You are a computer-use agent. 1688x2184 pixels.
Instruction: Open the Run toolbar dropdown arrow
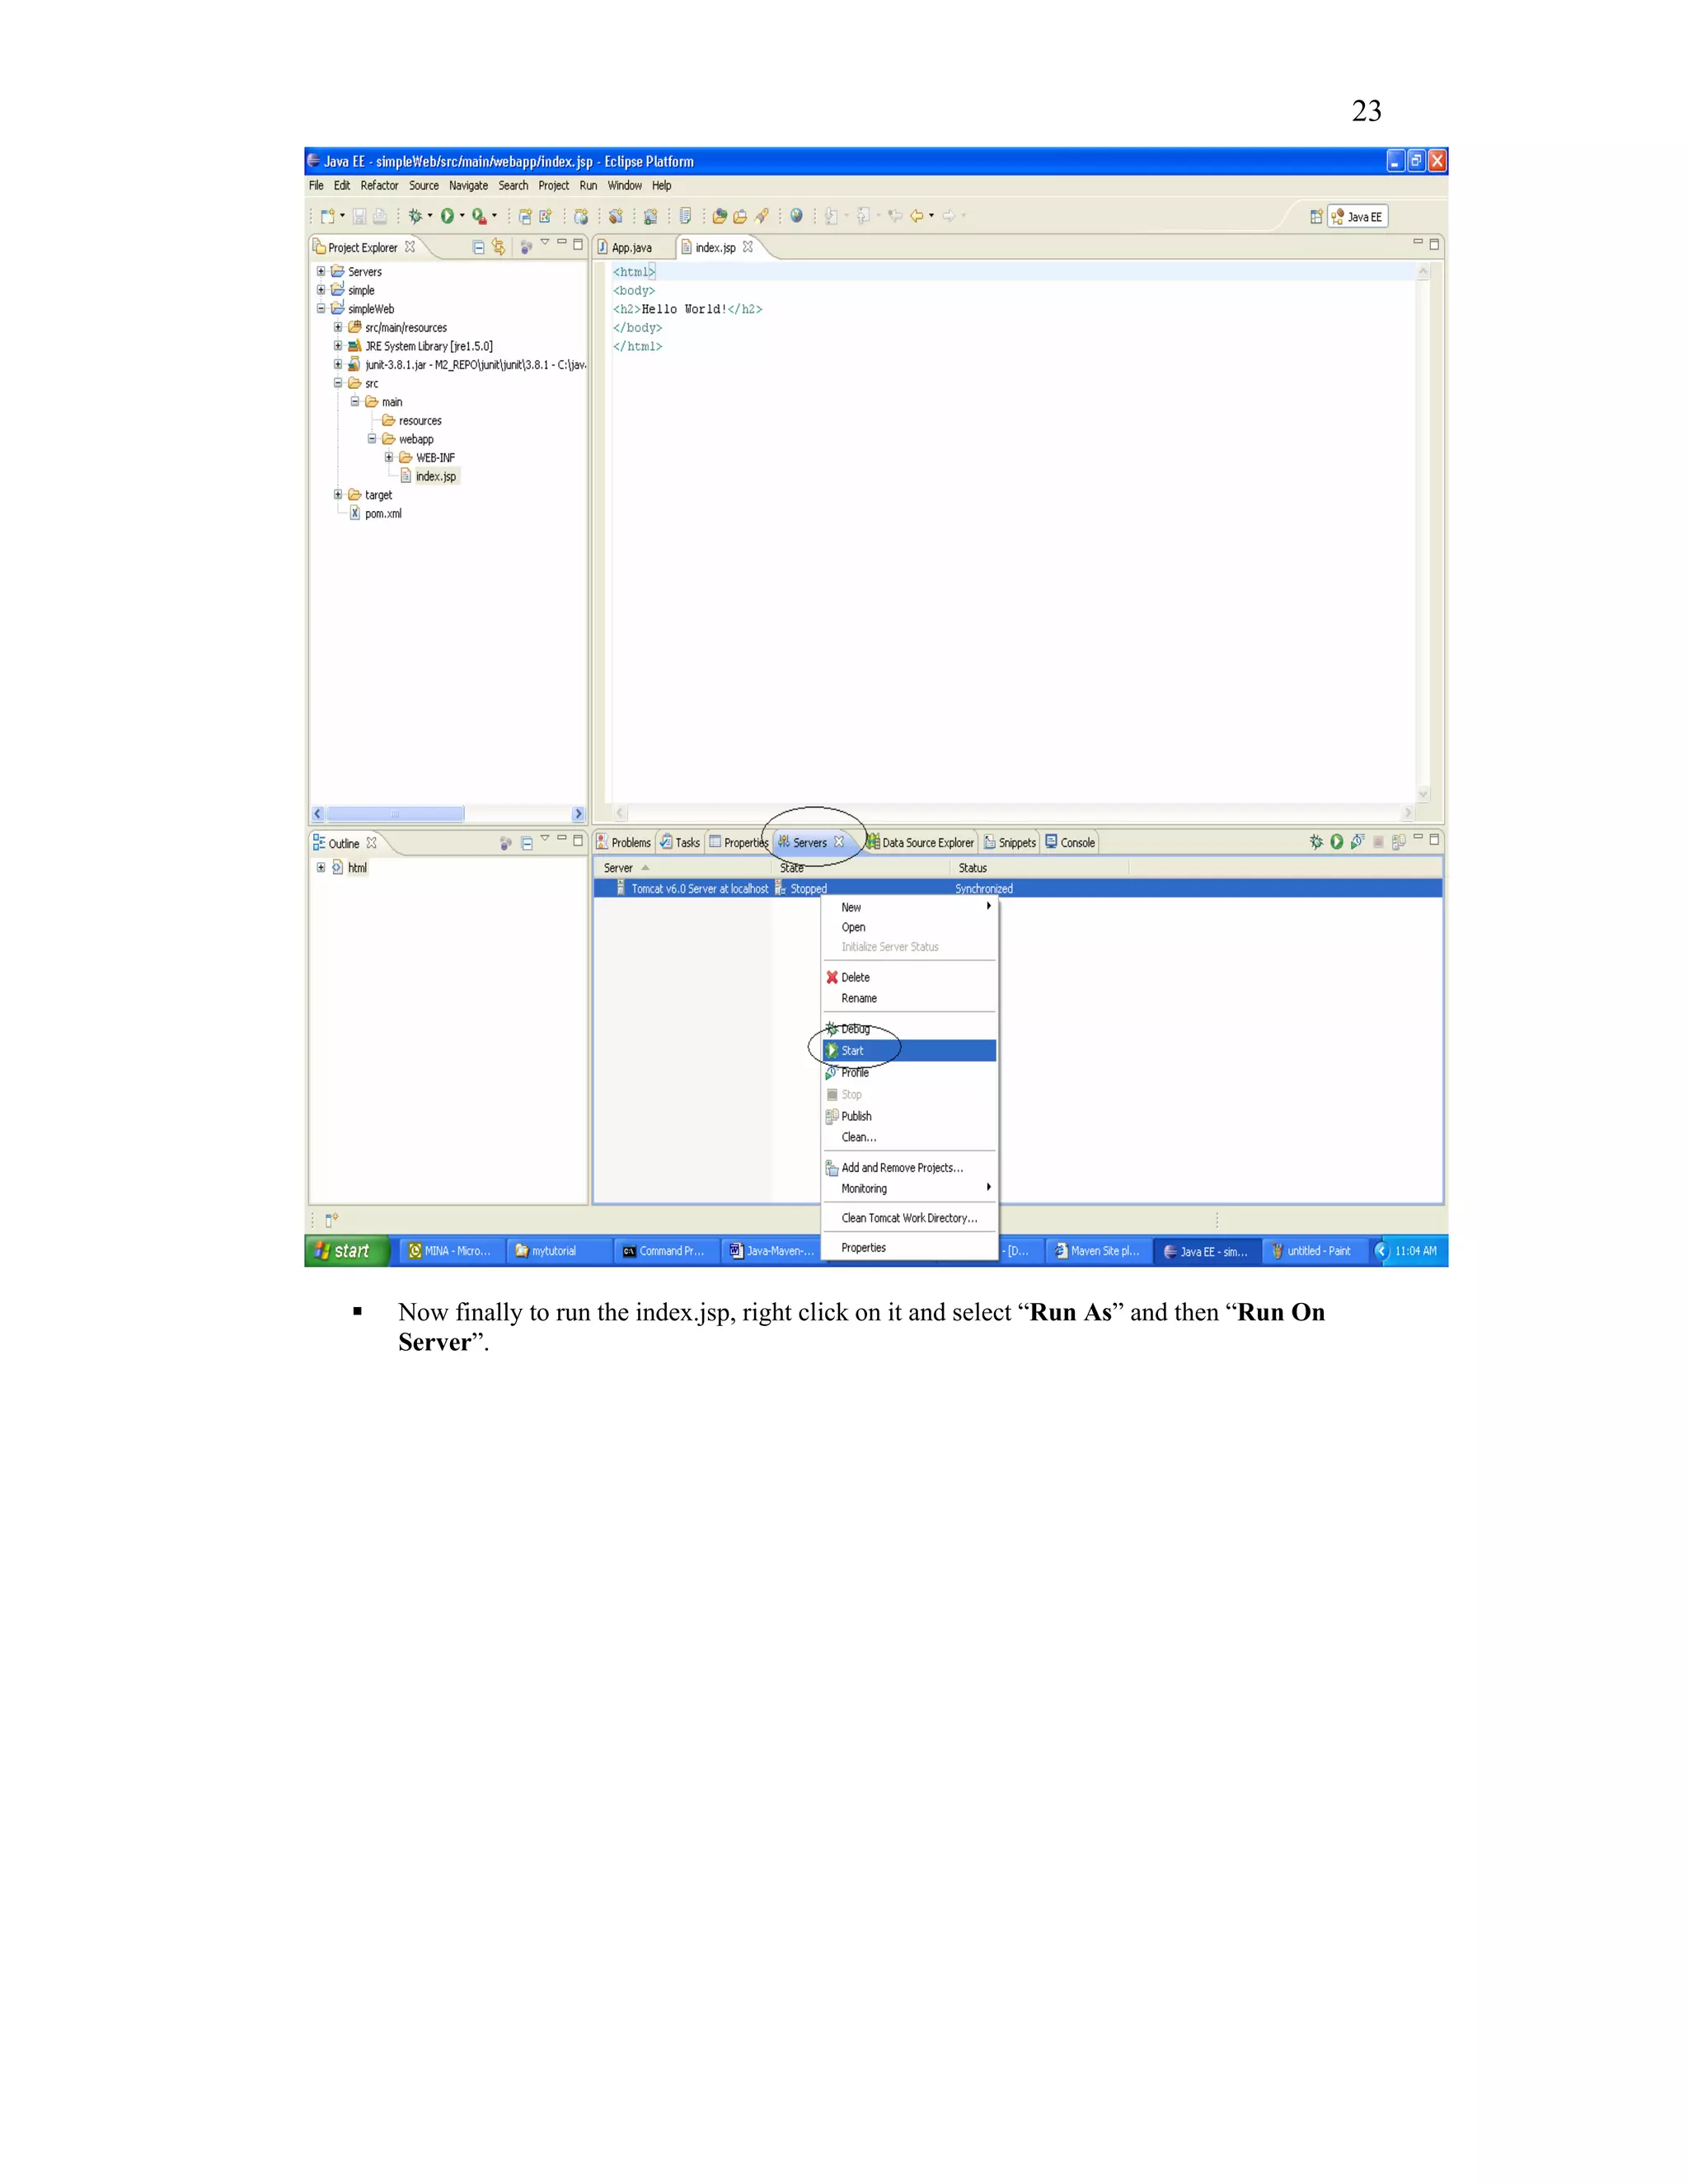[x=462, y=216]
